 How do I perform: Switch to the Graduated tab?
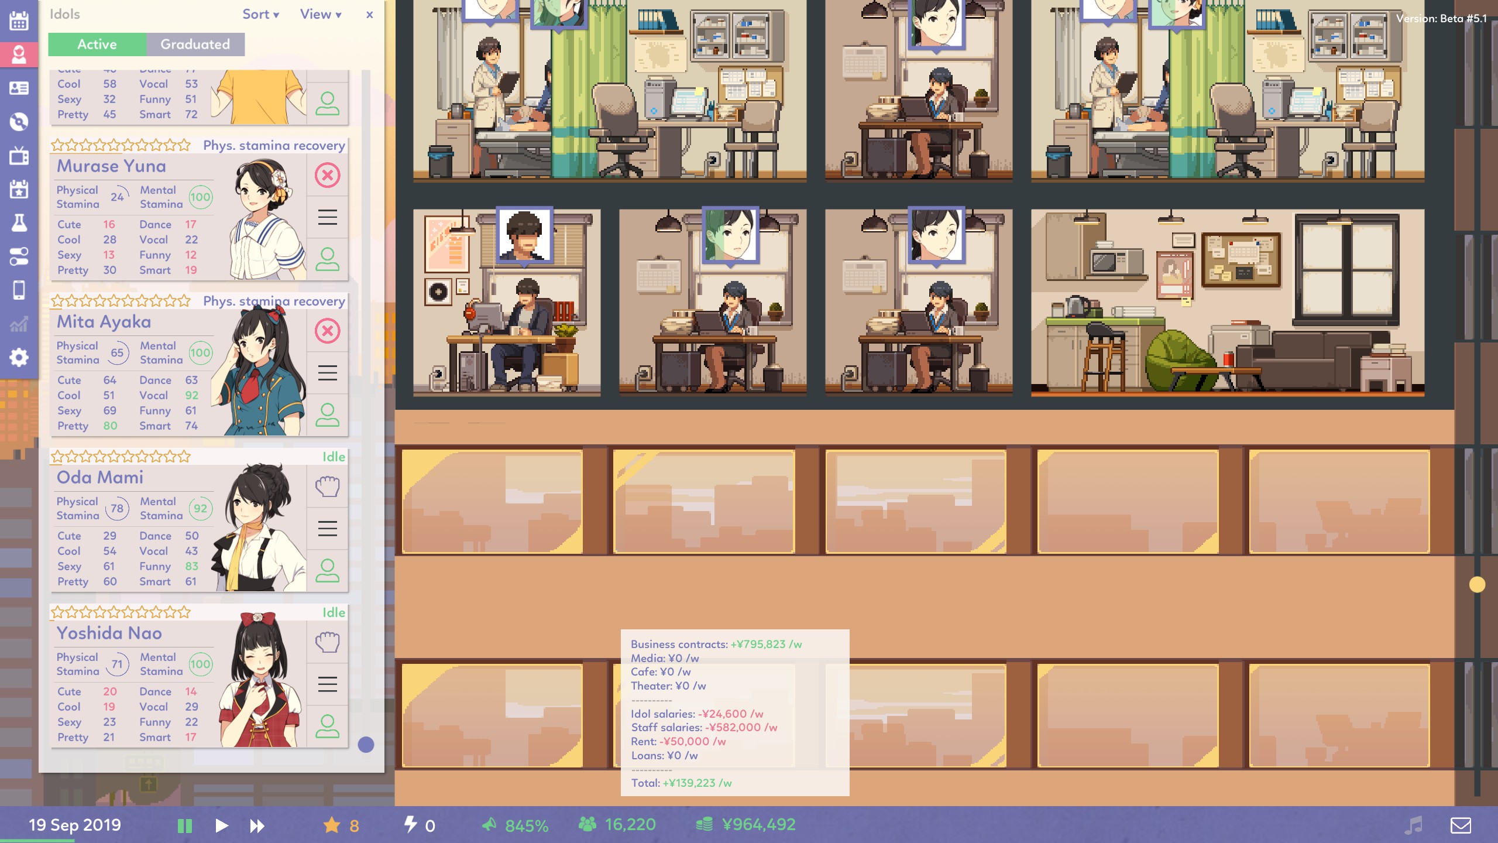195,44
